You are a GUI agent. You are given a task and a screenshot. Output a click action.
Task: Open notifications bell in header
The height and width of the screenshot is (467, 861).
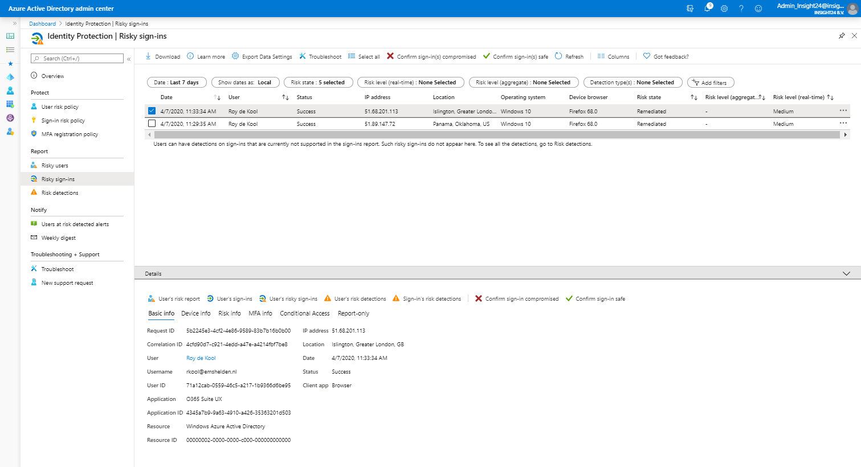[x=707, y=9]
